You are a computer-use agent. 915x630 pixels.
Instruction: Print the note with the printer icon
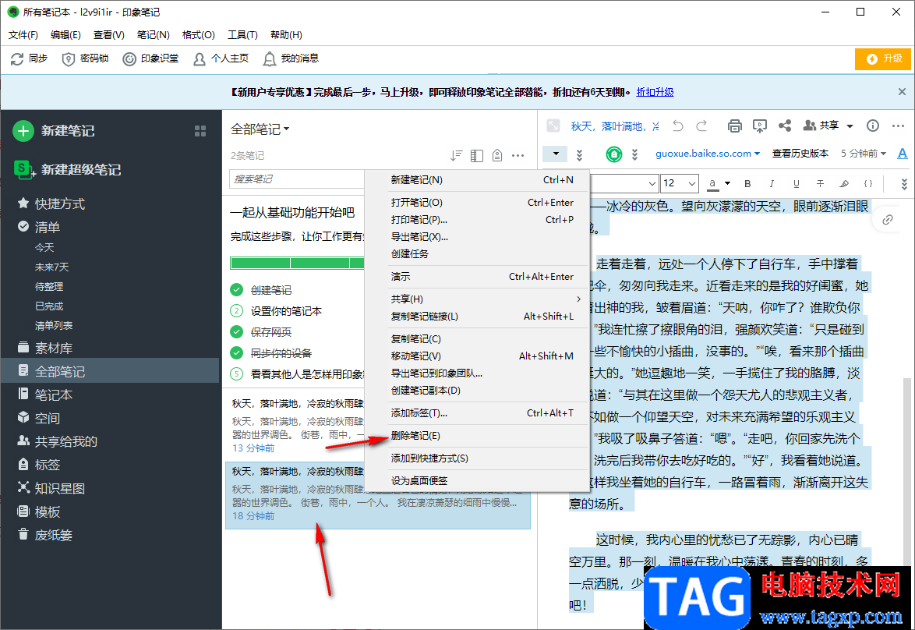735,126
